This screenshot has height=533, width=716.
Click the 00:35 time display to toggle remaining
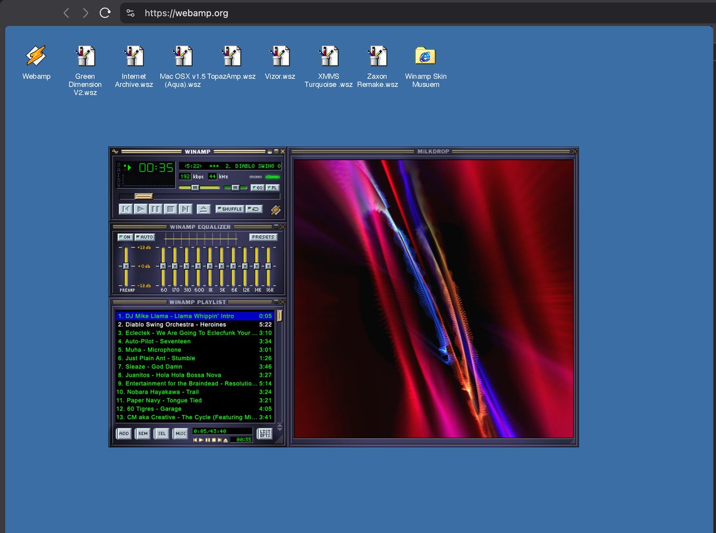(156, 168)
